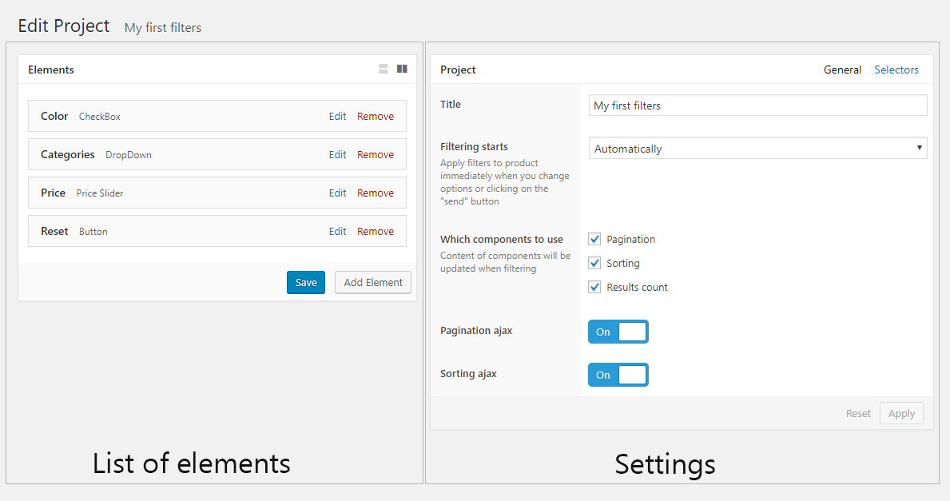
Task: Open the Filtering starts dropdown
Action: pyautogui.click(x=757, y=148)
